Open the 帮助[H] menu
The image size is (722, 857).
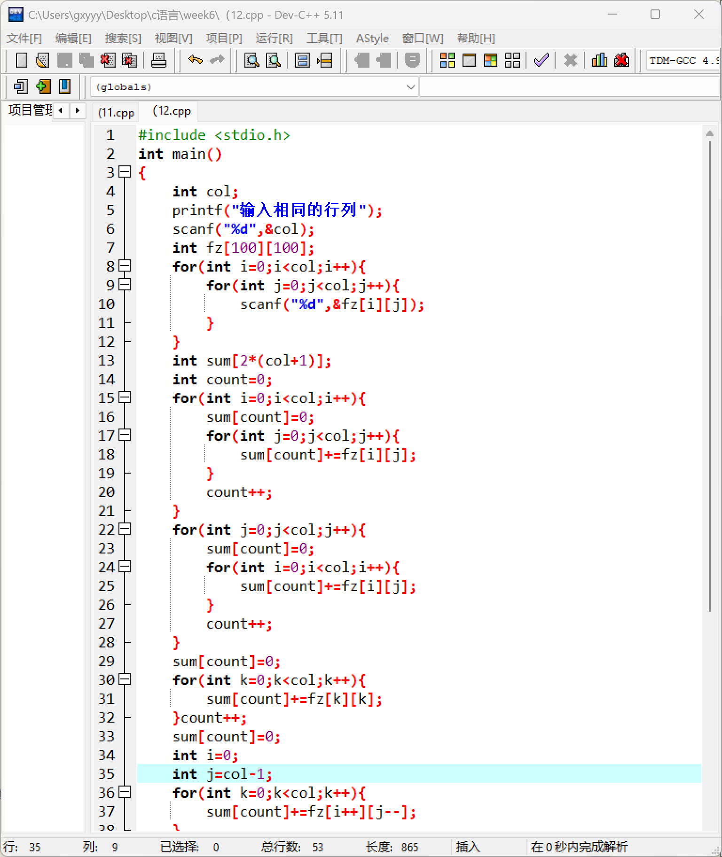point(476,38)
